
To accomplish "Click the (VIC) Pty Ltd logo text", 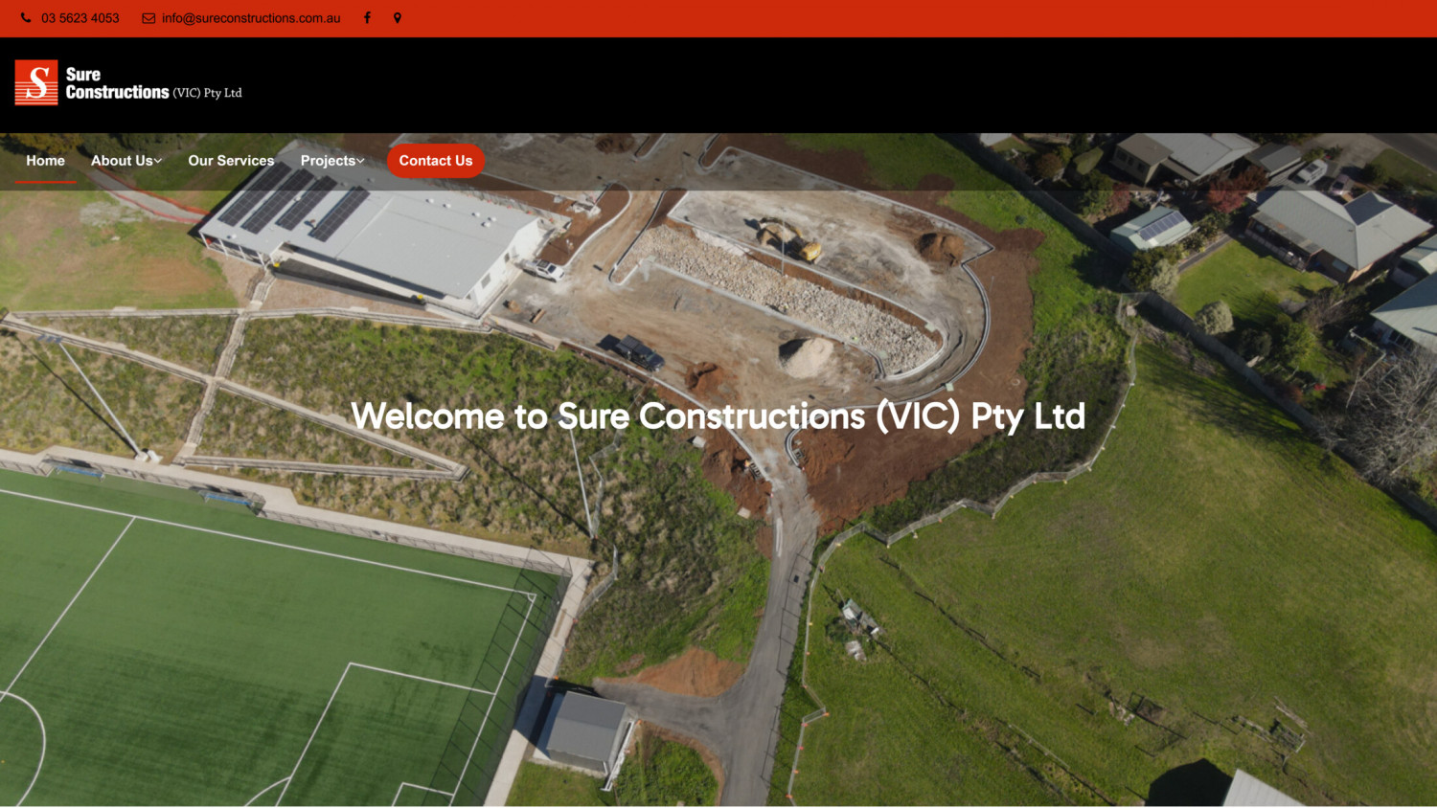I will 207,93.
